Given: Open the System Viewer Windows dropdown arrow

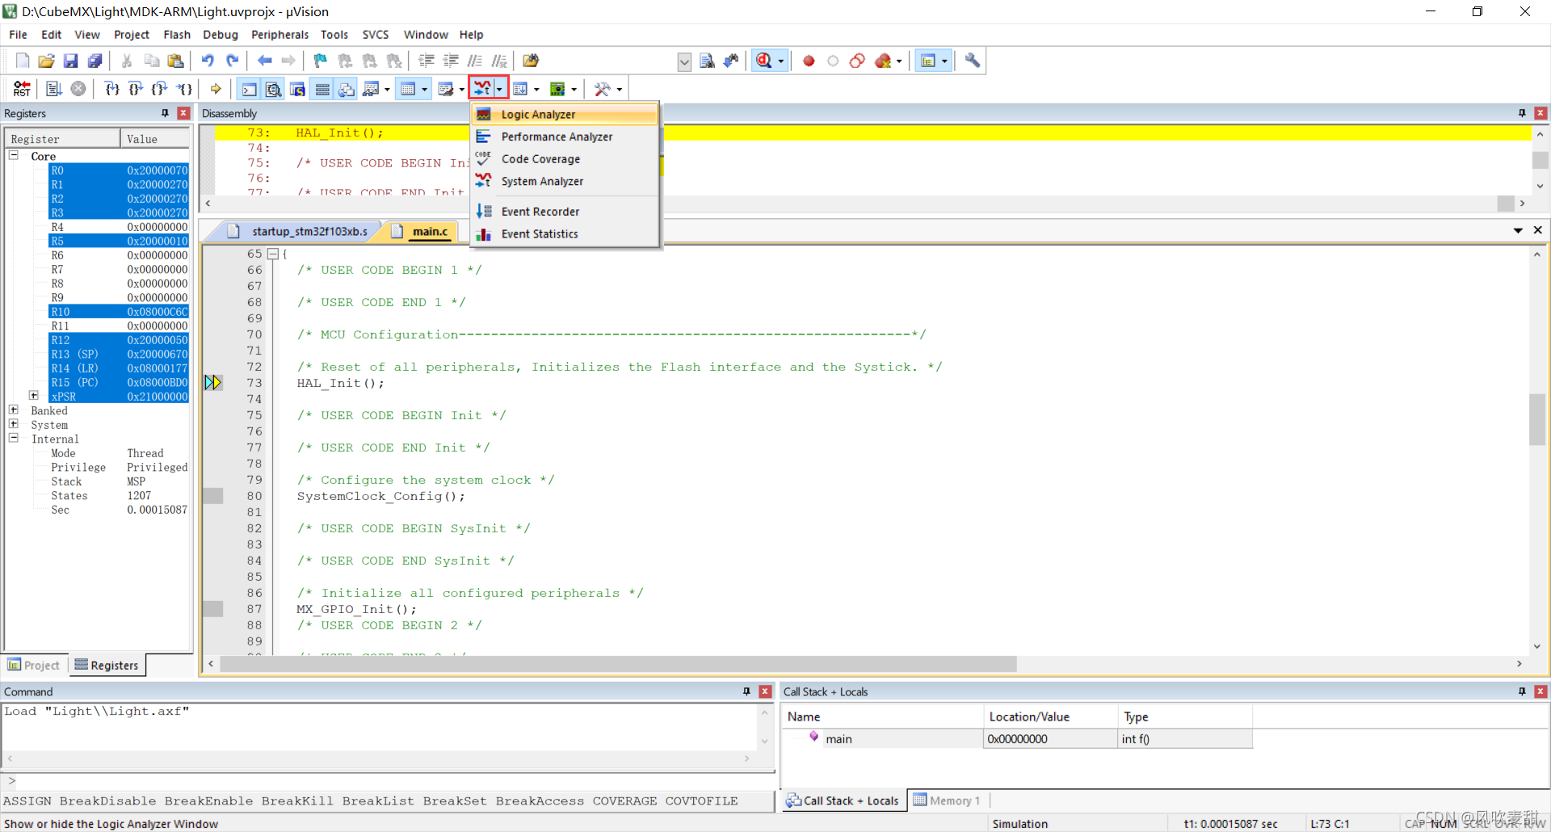Looking at the screenshot, I should click(574, 90).
